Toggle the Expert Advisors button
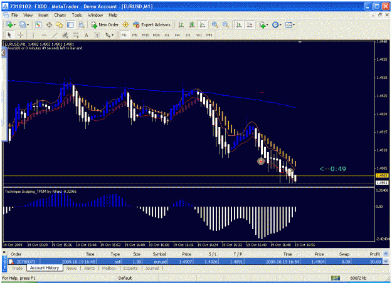392x283 pixels. tap(152, 24)
